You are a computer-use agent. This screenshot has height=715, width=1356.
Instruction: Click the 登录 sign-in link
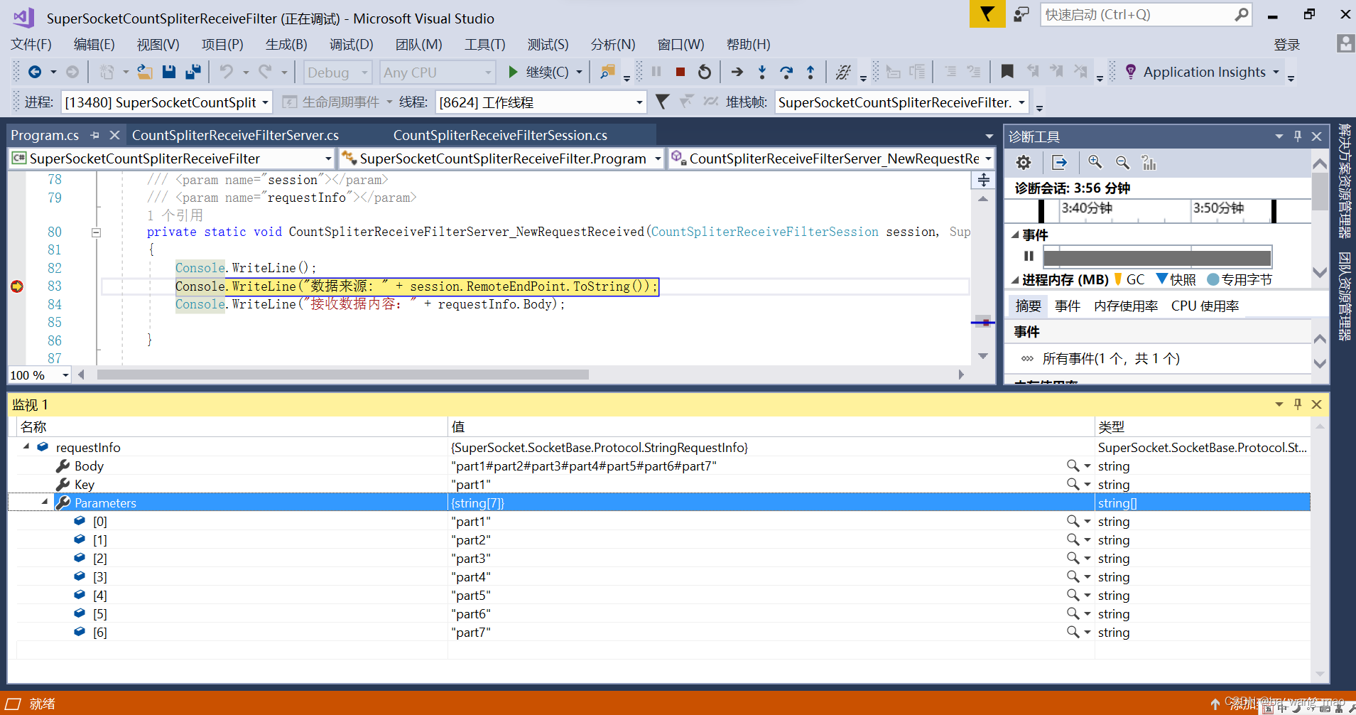coord(1289,44)
